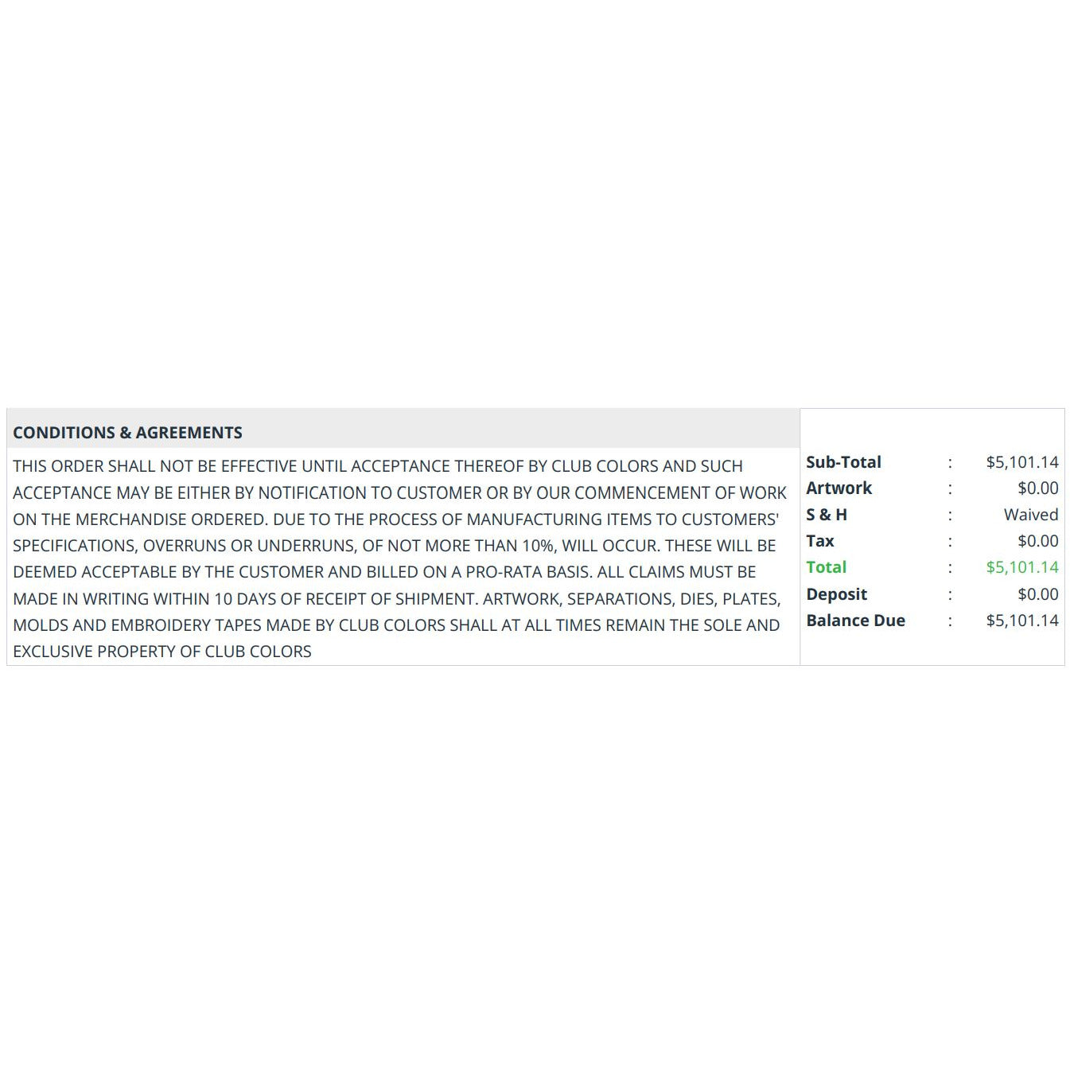Click the Sub-Total amount $5,101.14
The image size is (1070, 1070).
1022,462
